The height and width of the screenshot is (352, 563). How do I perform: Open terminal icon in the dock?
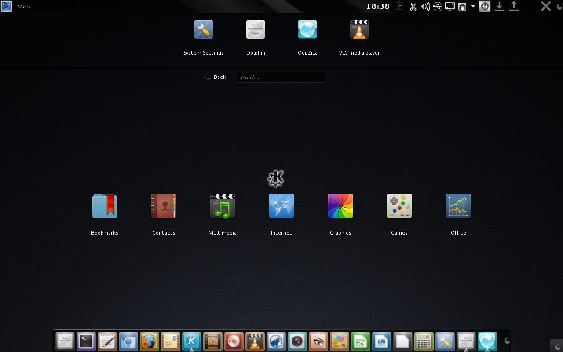[86, 341]
